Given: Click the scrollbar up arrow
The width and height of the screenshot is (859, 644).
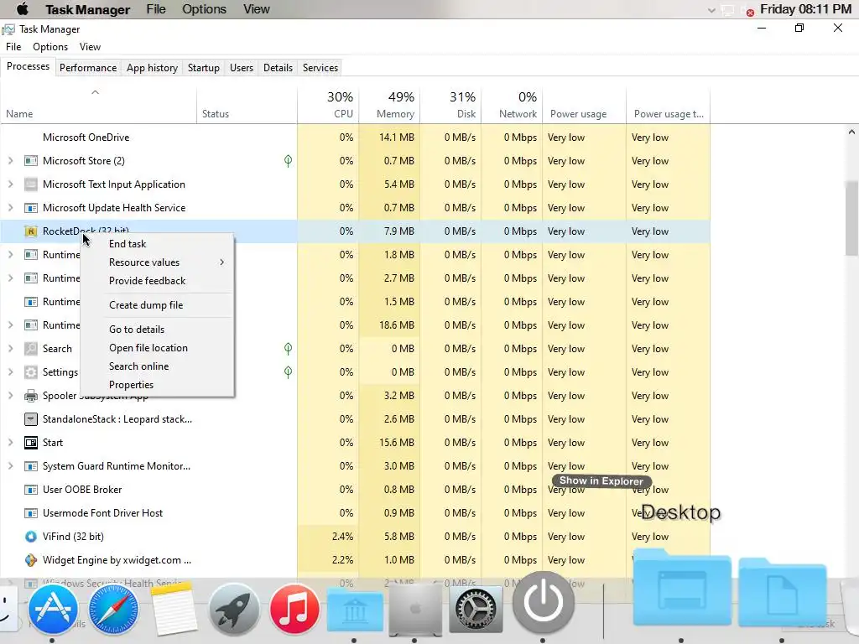Looking at the screenshot, I should pyautogui.click(x=851, y=132).
